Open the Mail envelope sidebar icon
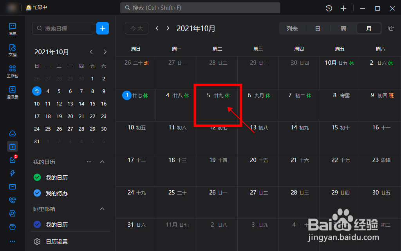This screenshot has height=251, width=401. [x=12, y=187]
